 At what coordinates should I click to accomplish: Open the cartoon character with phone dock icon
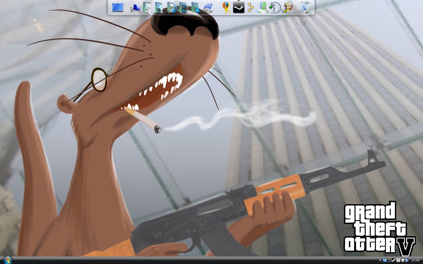click(287, 8)
